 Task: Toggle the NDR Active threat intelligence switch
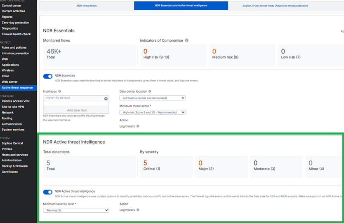coord(48,192)
